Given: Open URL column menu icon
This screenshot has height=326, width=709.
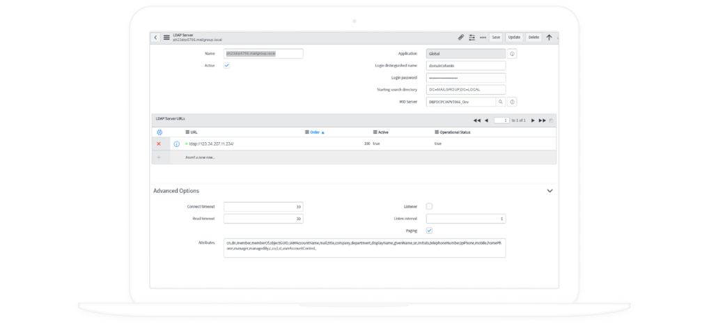Looking at the screenshot, I should 187,132.
